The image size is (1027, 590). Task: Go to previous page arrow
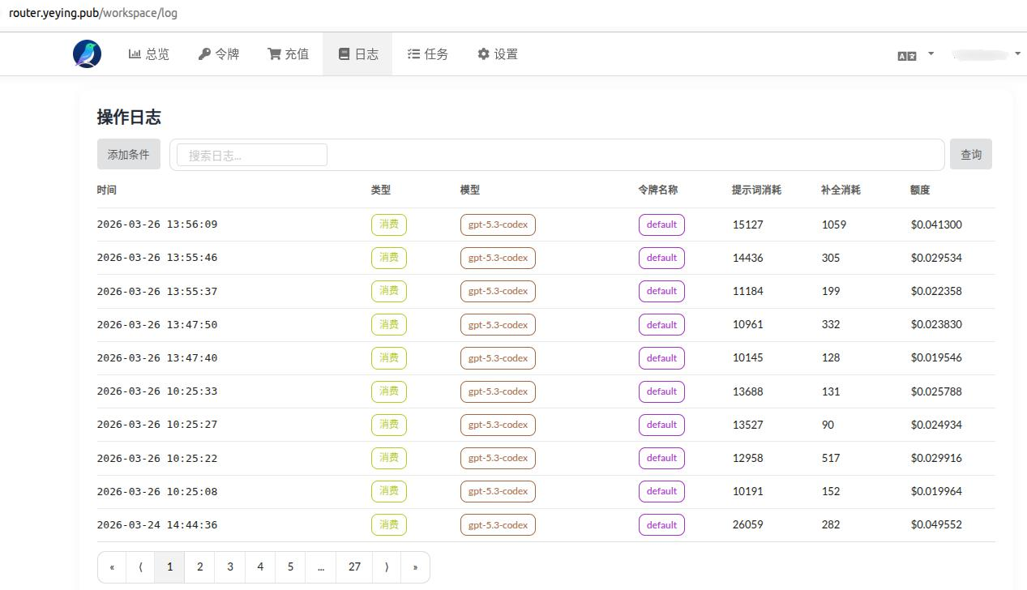pos(140,567)
